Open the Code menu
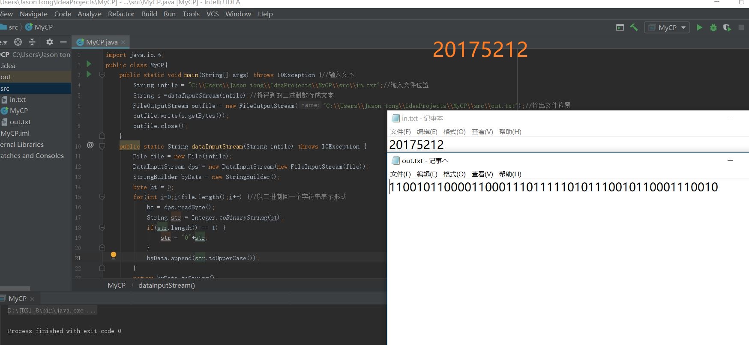 tap(63, 14)
